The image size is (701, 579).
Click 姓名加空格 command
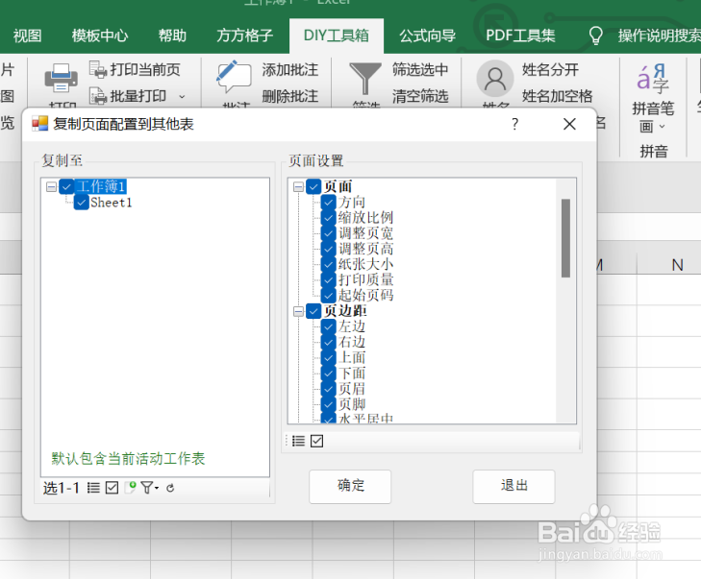(557, 96)
